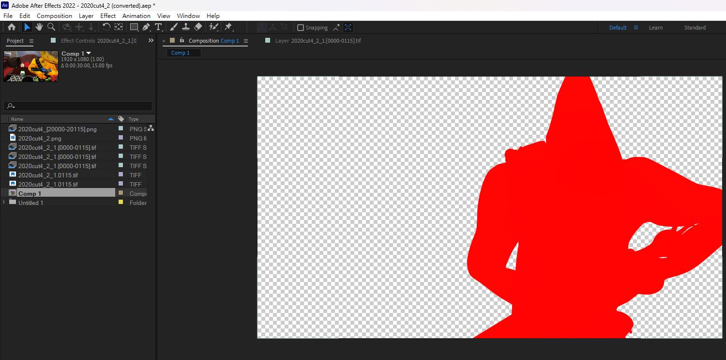Select the Hand tool

coord(39,27)
